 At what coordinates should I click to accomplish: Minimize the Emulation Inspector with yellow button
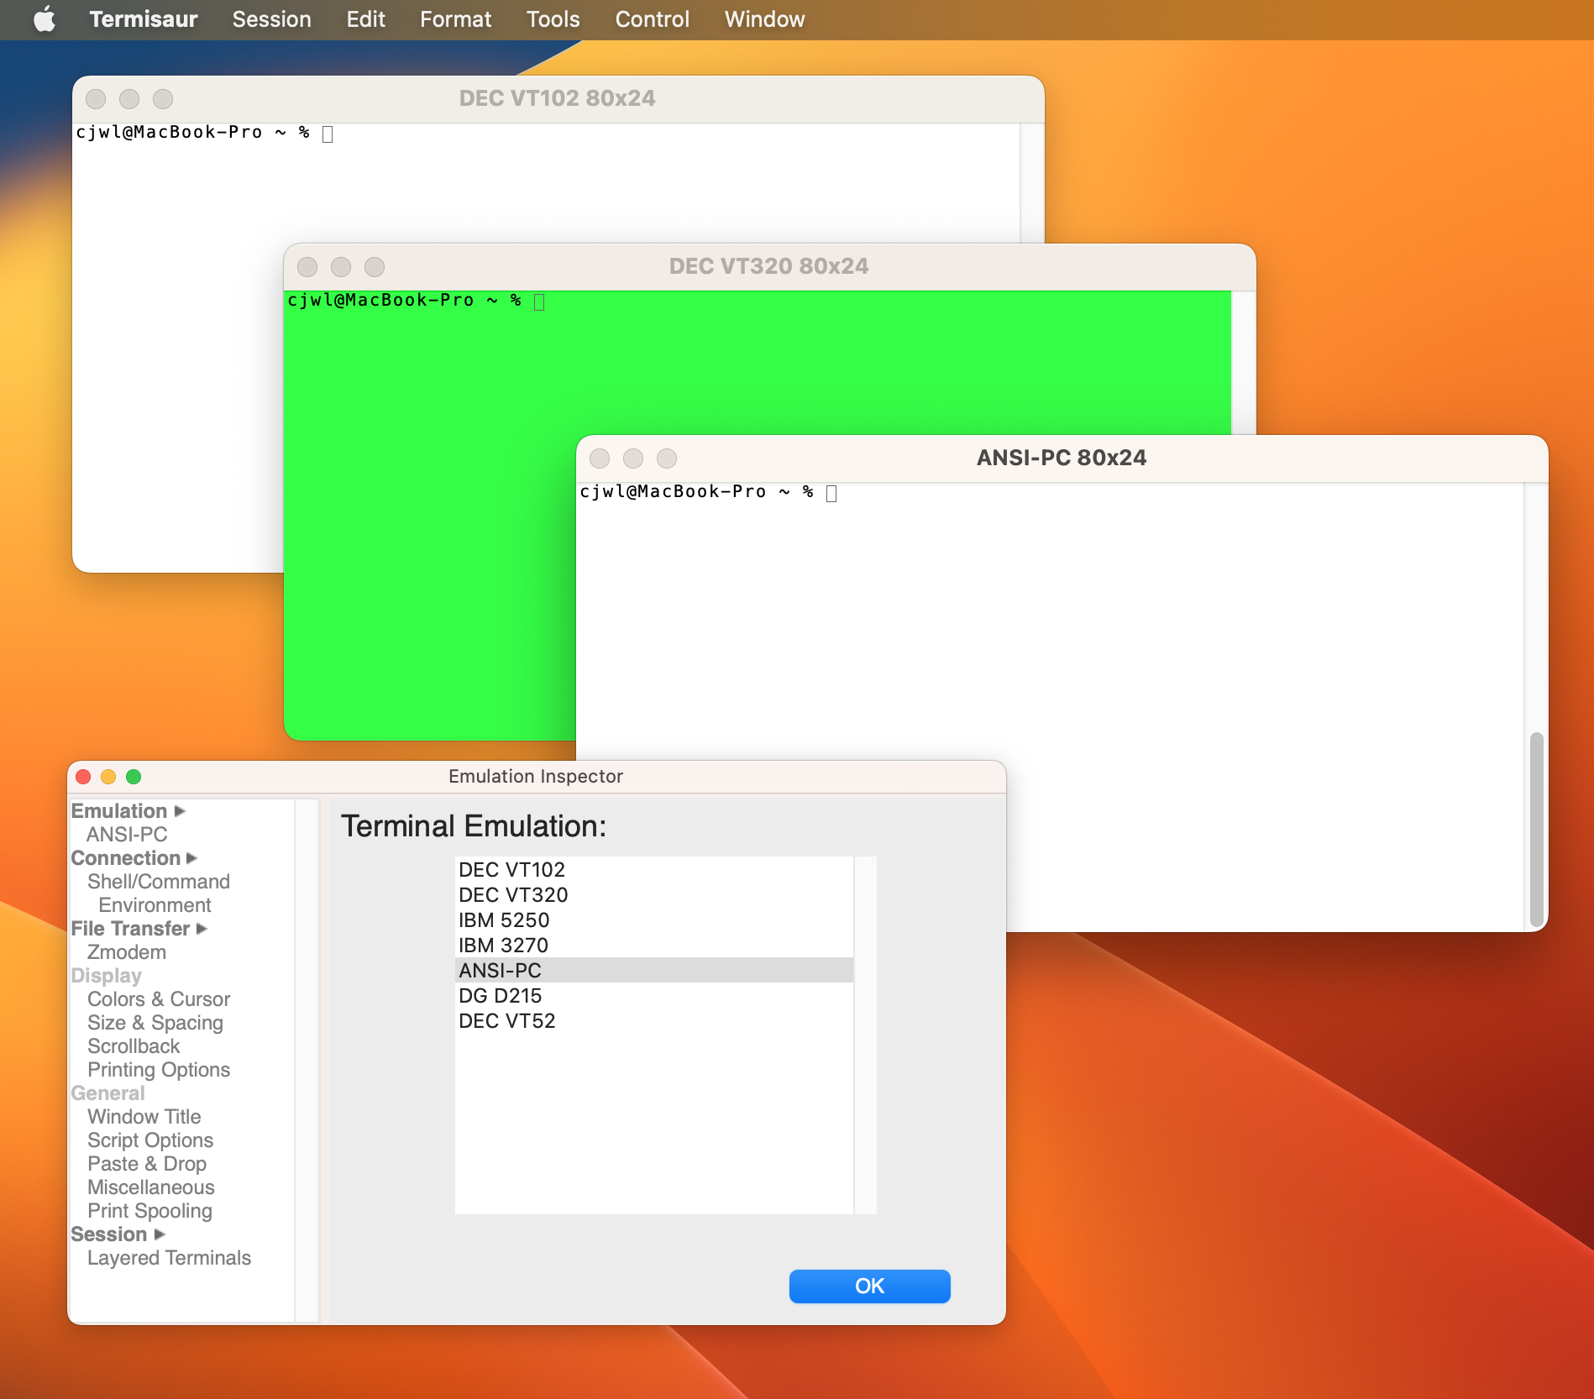coord(108,777)
